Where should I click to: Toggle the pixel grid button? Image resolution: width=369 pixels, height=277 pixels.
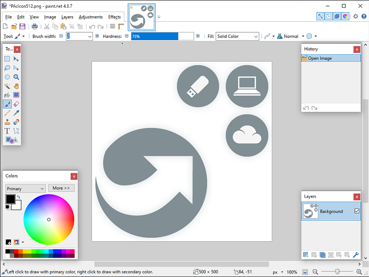point(112,26)
